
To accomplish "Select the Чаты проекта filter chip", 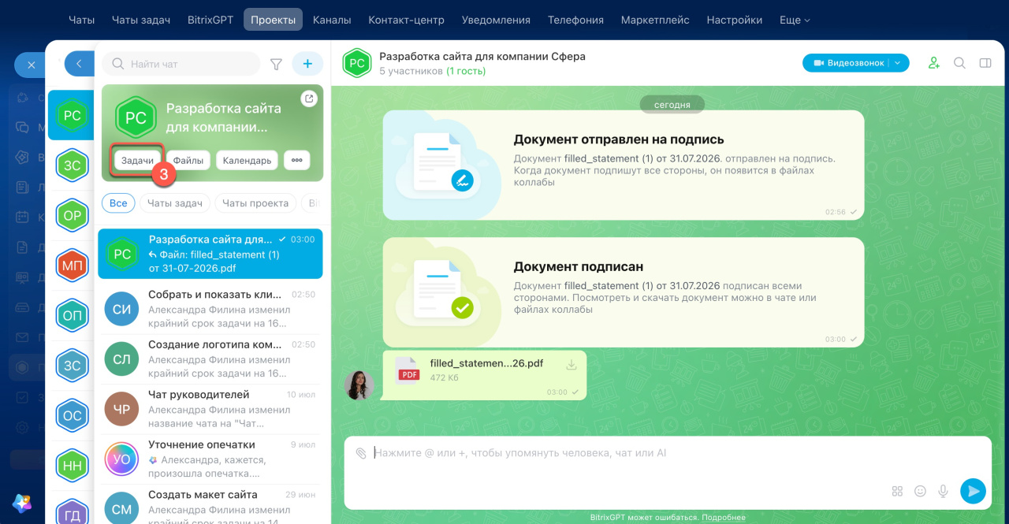I will pos(255,203).
